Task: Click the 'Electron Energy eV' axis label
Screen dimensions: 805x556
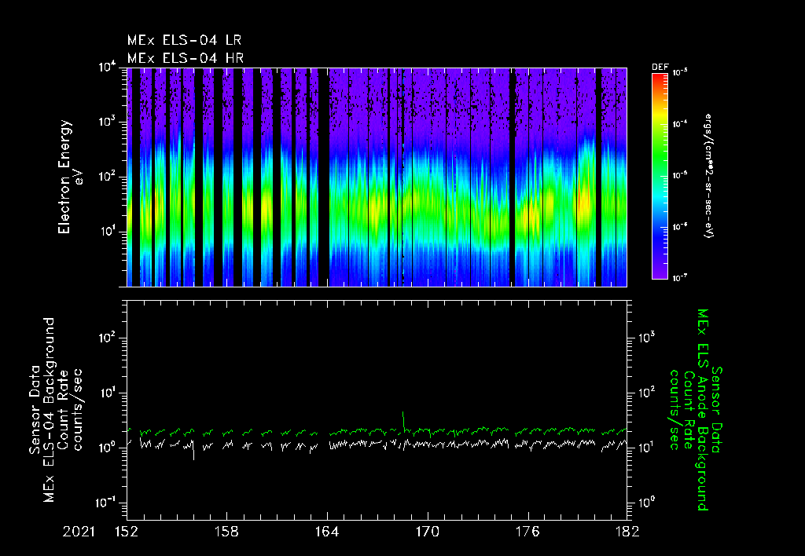Action: (x=70, y=177)
